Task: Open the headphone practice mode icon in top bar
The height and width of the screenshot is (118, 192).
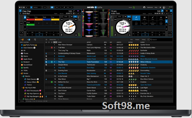Action: [x=144, y=7]
